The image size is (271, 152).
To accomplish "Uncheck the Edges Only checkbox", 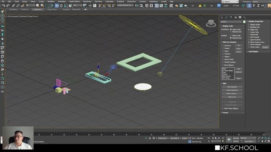I will click(x=249, y=30).
